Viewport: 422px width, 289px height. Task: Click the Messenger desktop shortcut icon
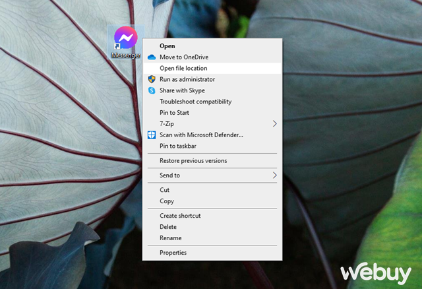pos(125,38)
